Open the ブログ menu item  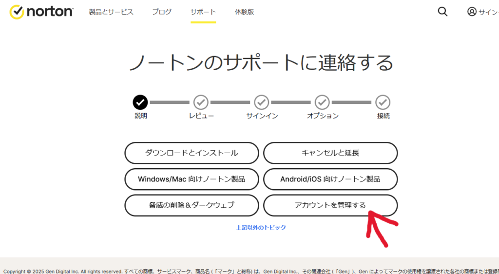point(162,12)
